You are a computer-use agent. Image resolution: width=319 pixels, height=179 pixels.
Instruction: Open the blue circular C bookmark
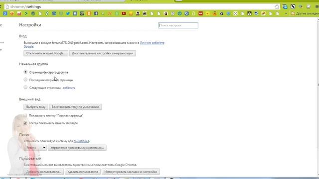186,13
